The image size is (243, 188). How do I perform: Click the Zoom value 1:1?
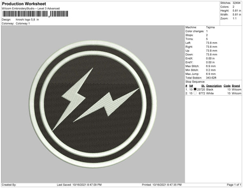(234, 19)
